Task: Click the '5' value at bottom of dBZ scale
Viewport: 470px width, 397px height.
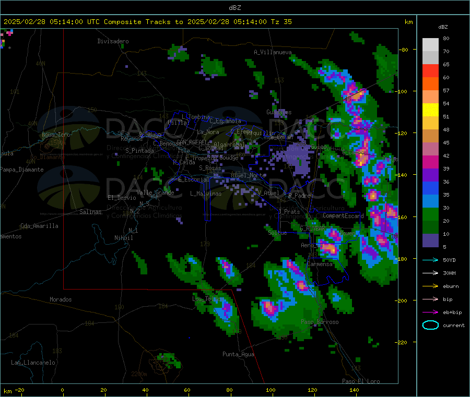Action: (444, 247)
